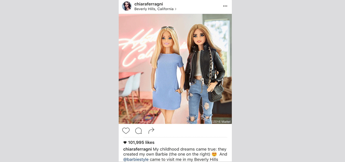
Task: Click the small heart beside 101,995 likes
Action: click(x=125, y=142)
